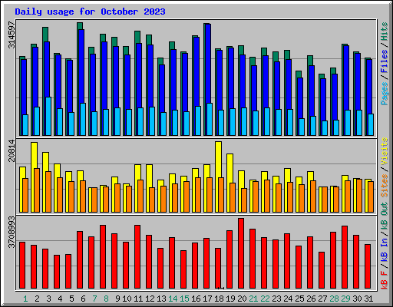Click the 20814 axis label
Image resolution: width=393 pixels, height=307 pixels.
tap(12, 150)
